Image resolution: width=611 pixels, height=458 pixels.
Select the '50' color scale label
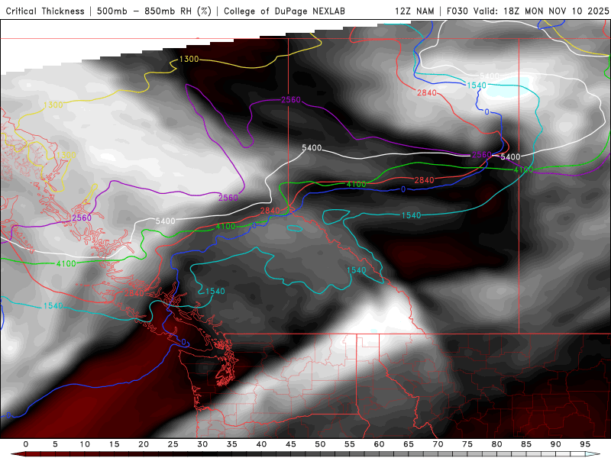(320, 444)
